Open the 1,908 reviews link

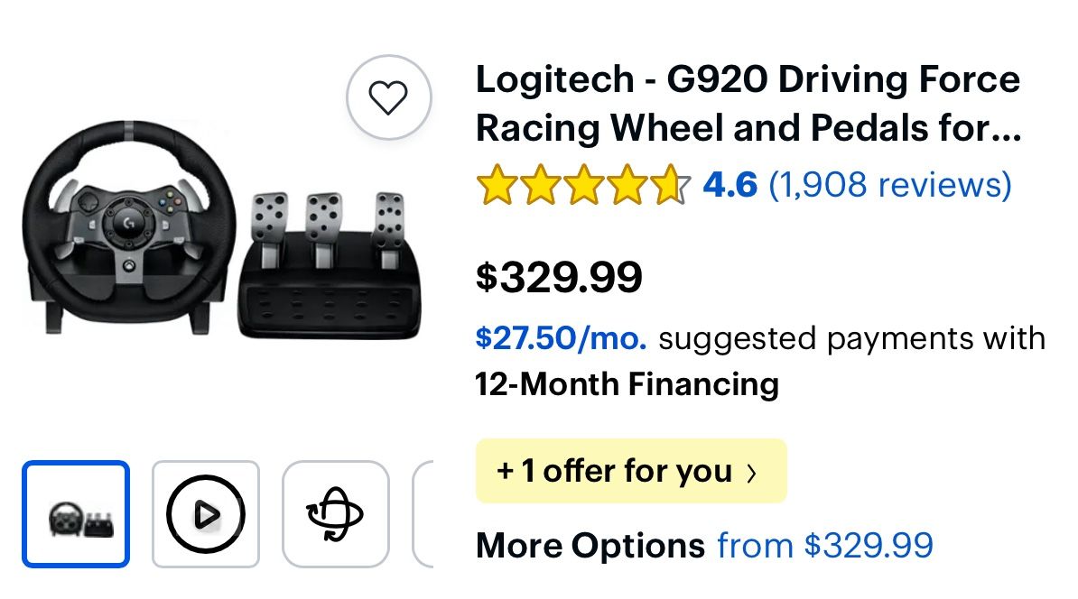click(889, 185)
